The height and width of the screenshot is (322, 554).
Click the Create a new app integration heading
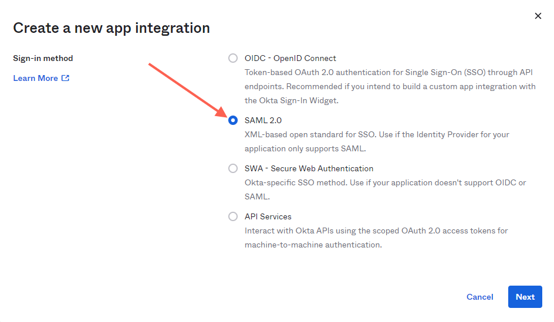click(x=112, y=28)
